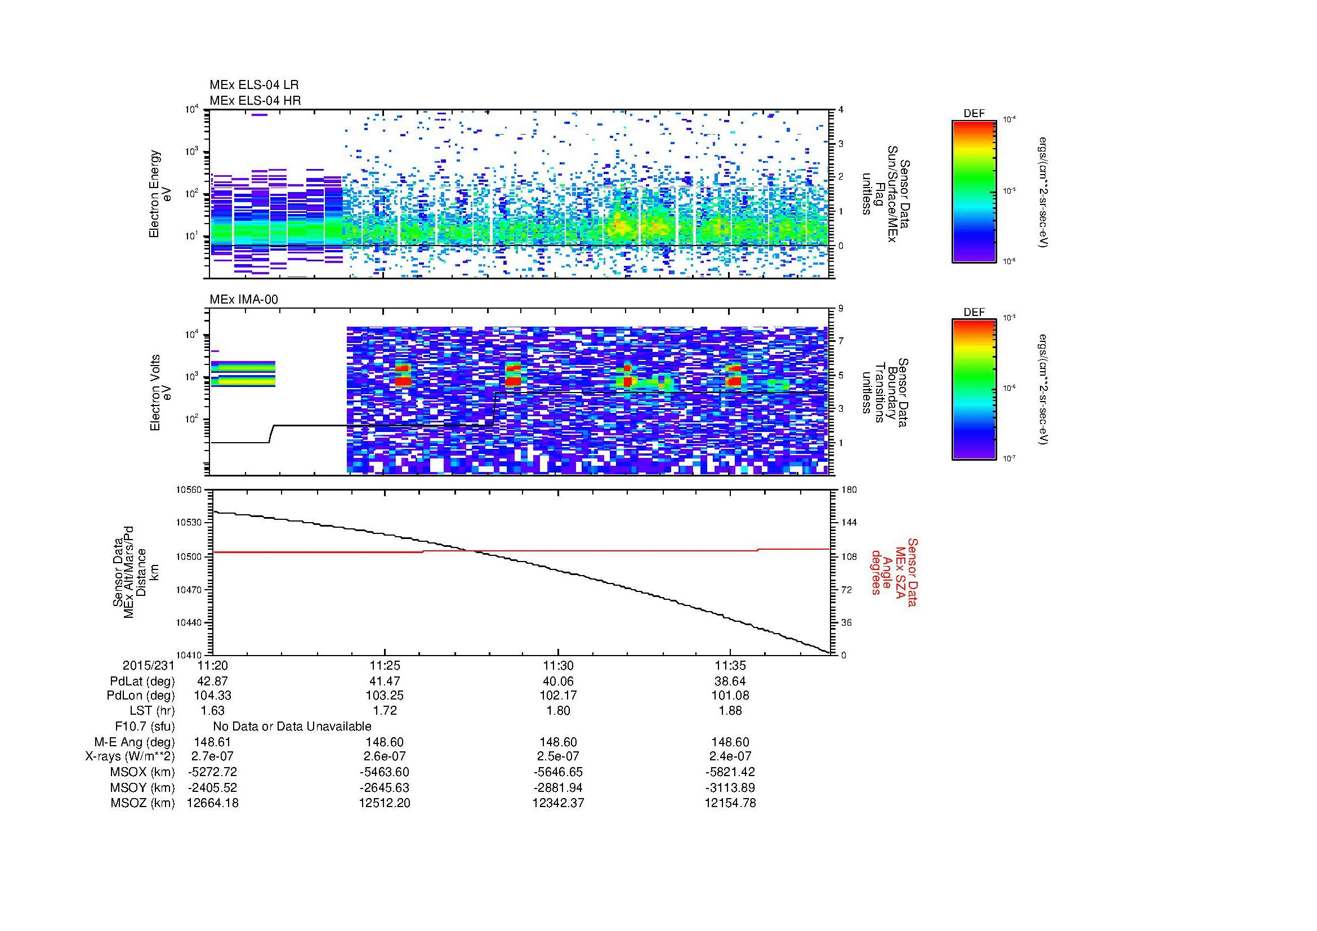Click the F10.7 (sfu) row label
The image size is (1317, 931).
pos(145,726)
